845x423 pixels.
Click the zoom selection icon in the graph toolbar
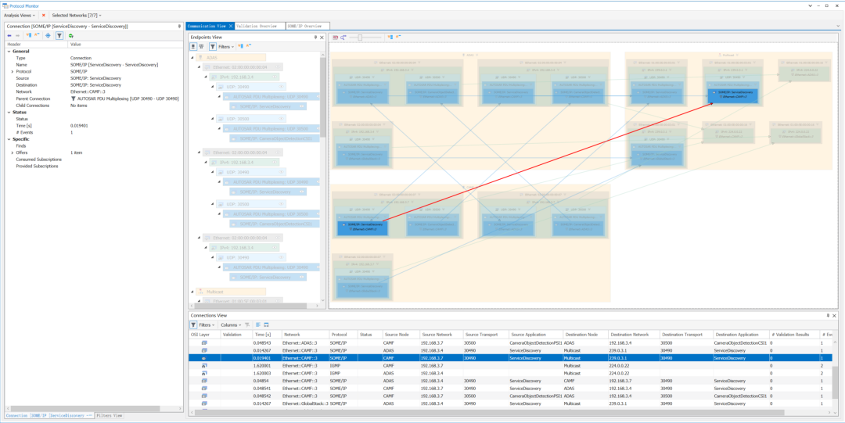point(343,38)
